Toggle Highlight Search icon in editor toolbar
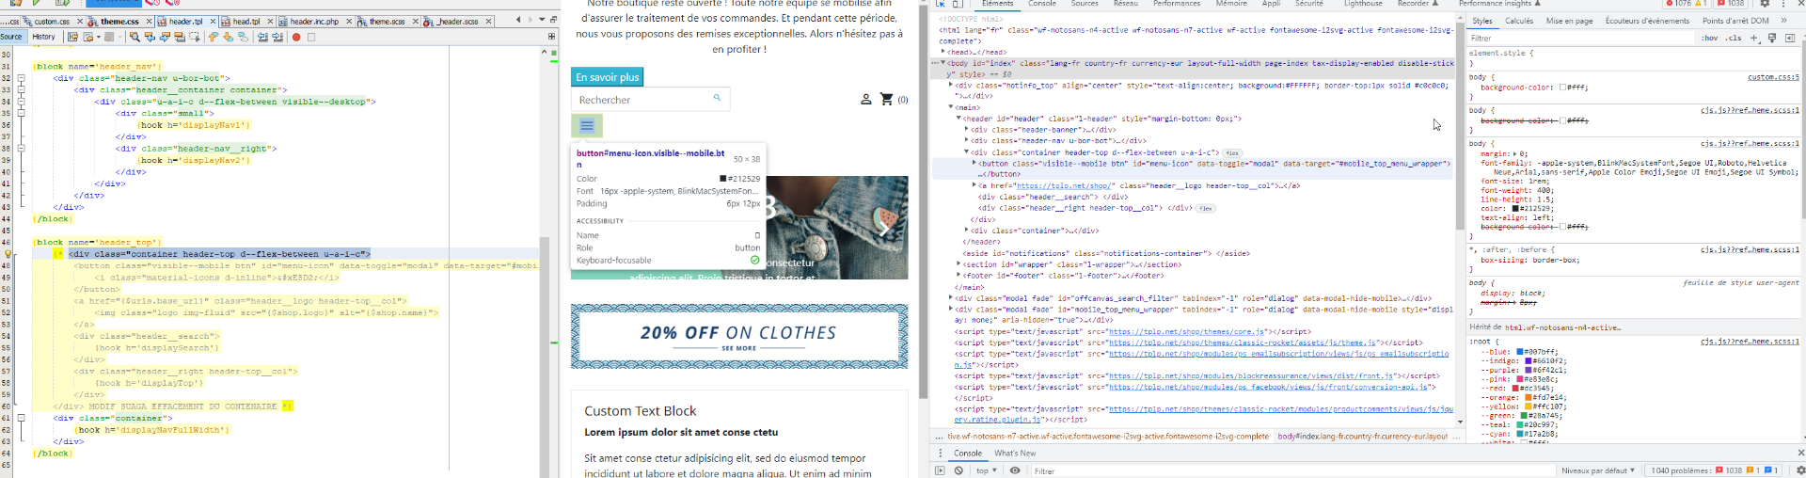Screen dimensions: 1806x478 [180, 37]
